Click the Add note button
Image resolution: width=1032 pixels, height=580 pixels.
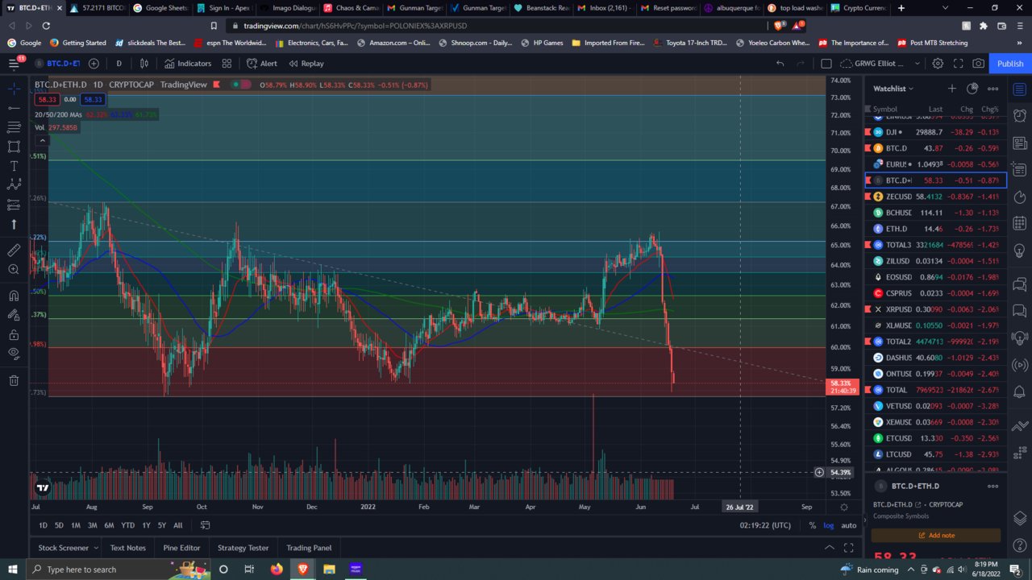936,535
